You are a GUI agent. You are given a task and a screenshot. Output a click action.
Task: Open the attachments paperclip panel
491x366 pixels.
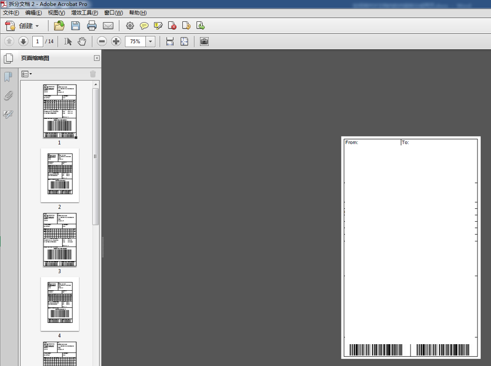click(x=8, y=96)
